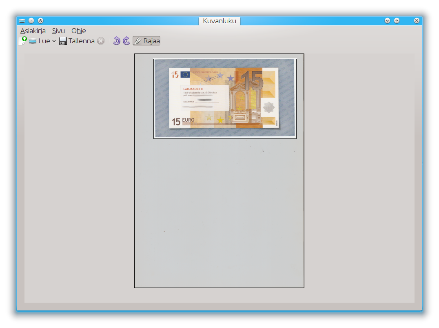Rotate the page left
The image size is (439, 328).
click(x=117, y=41)
